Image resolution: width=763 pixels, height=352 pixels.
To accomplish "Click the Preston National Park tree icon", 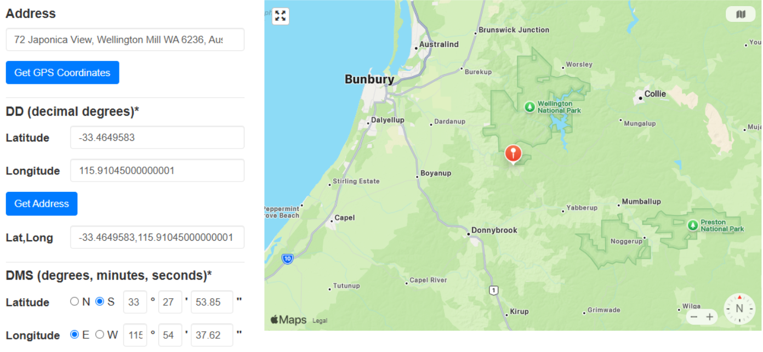I will pos(693,225).
